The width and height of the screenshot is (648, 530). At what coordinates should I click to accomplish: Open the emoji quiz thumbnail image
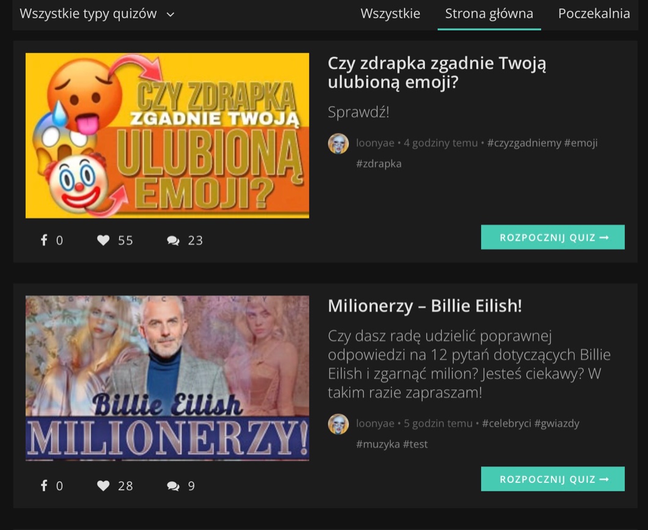coord(168,136)
